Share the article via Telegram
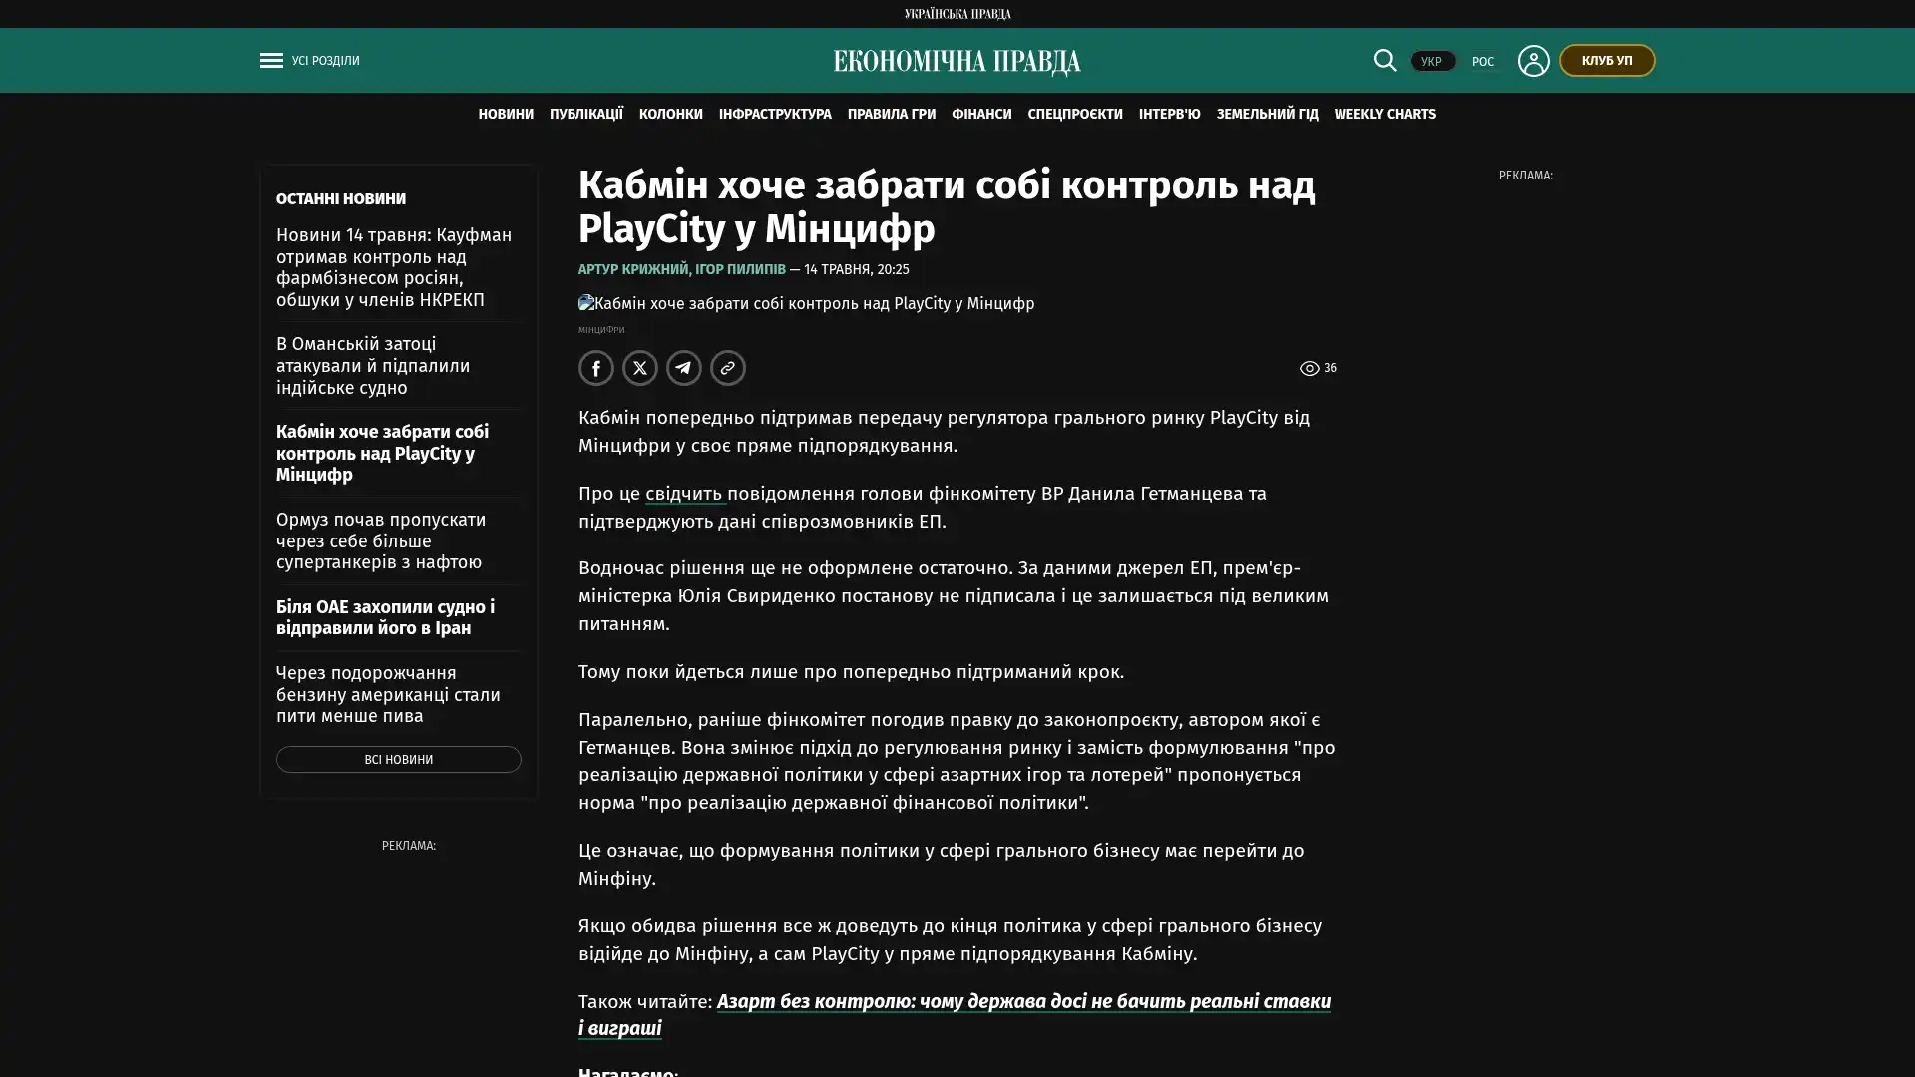Screen dimensions: 1915x1077 [x=684, y=368]
